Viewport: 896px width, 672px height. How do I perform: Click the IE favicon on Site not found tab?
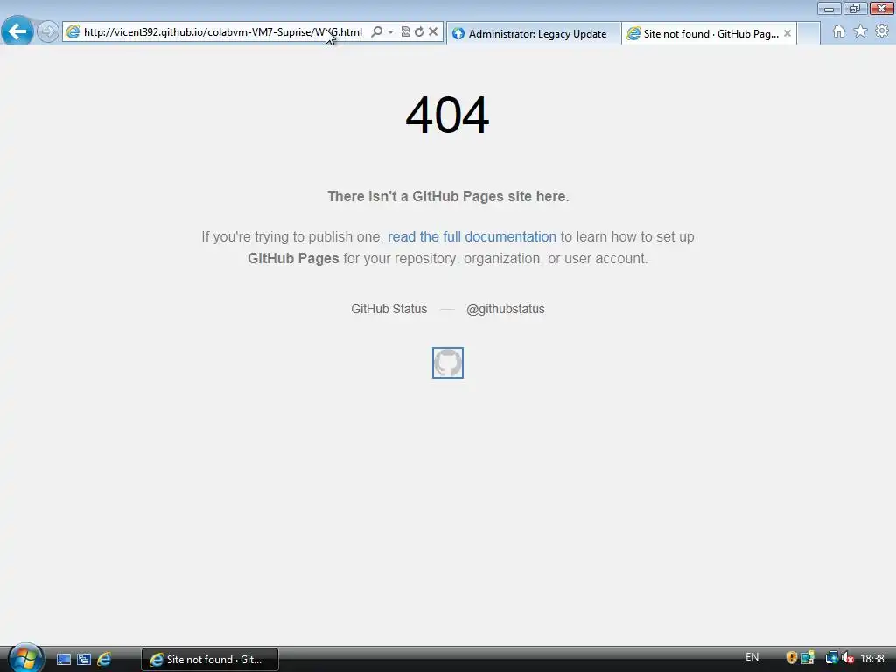[633, 34]
